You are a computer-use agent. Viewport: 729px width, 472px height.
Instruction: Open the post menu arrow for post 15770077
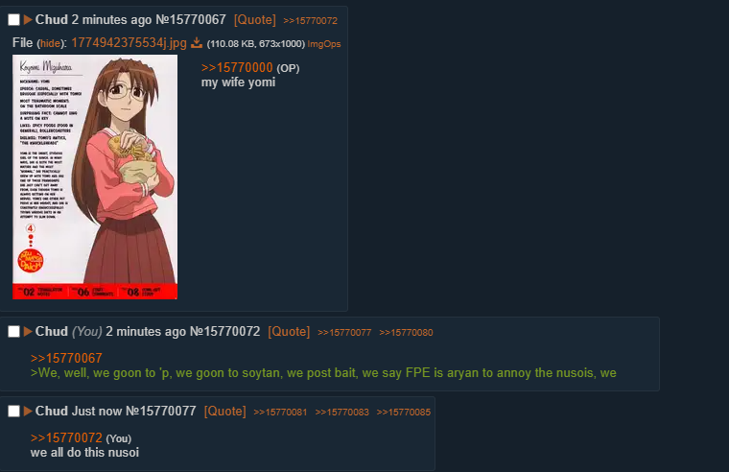coord(28,412)
